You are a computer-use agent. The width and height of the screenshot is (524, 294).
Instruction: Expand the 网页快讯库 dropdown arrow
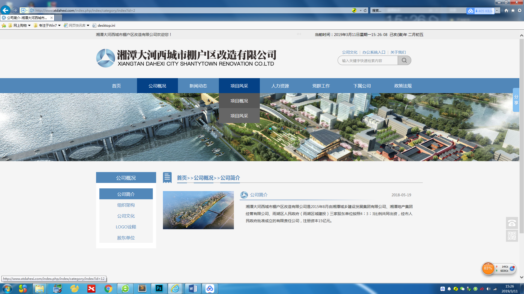click(88, 25)
